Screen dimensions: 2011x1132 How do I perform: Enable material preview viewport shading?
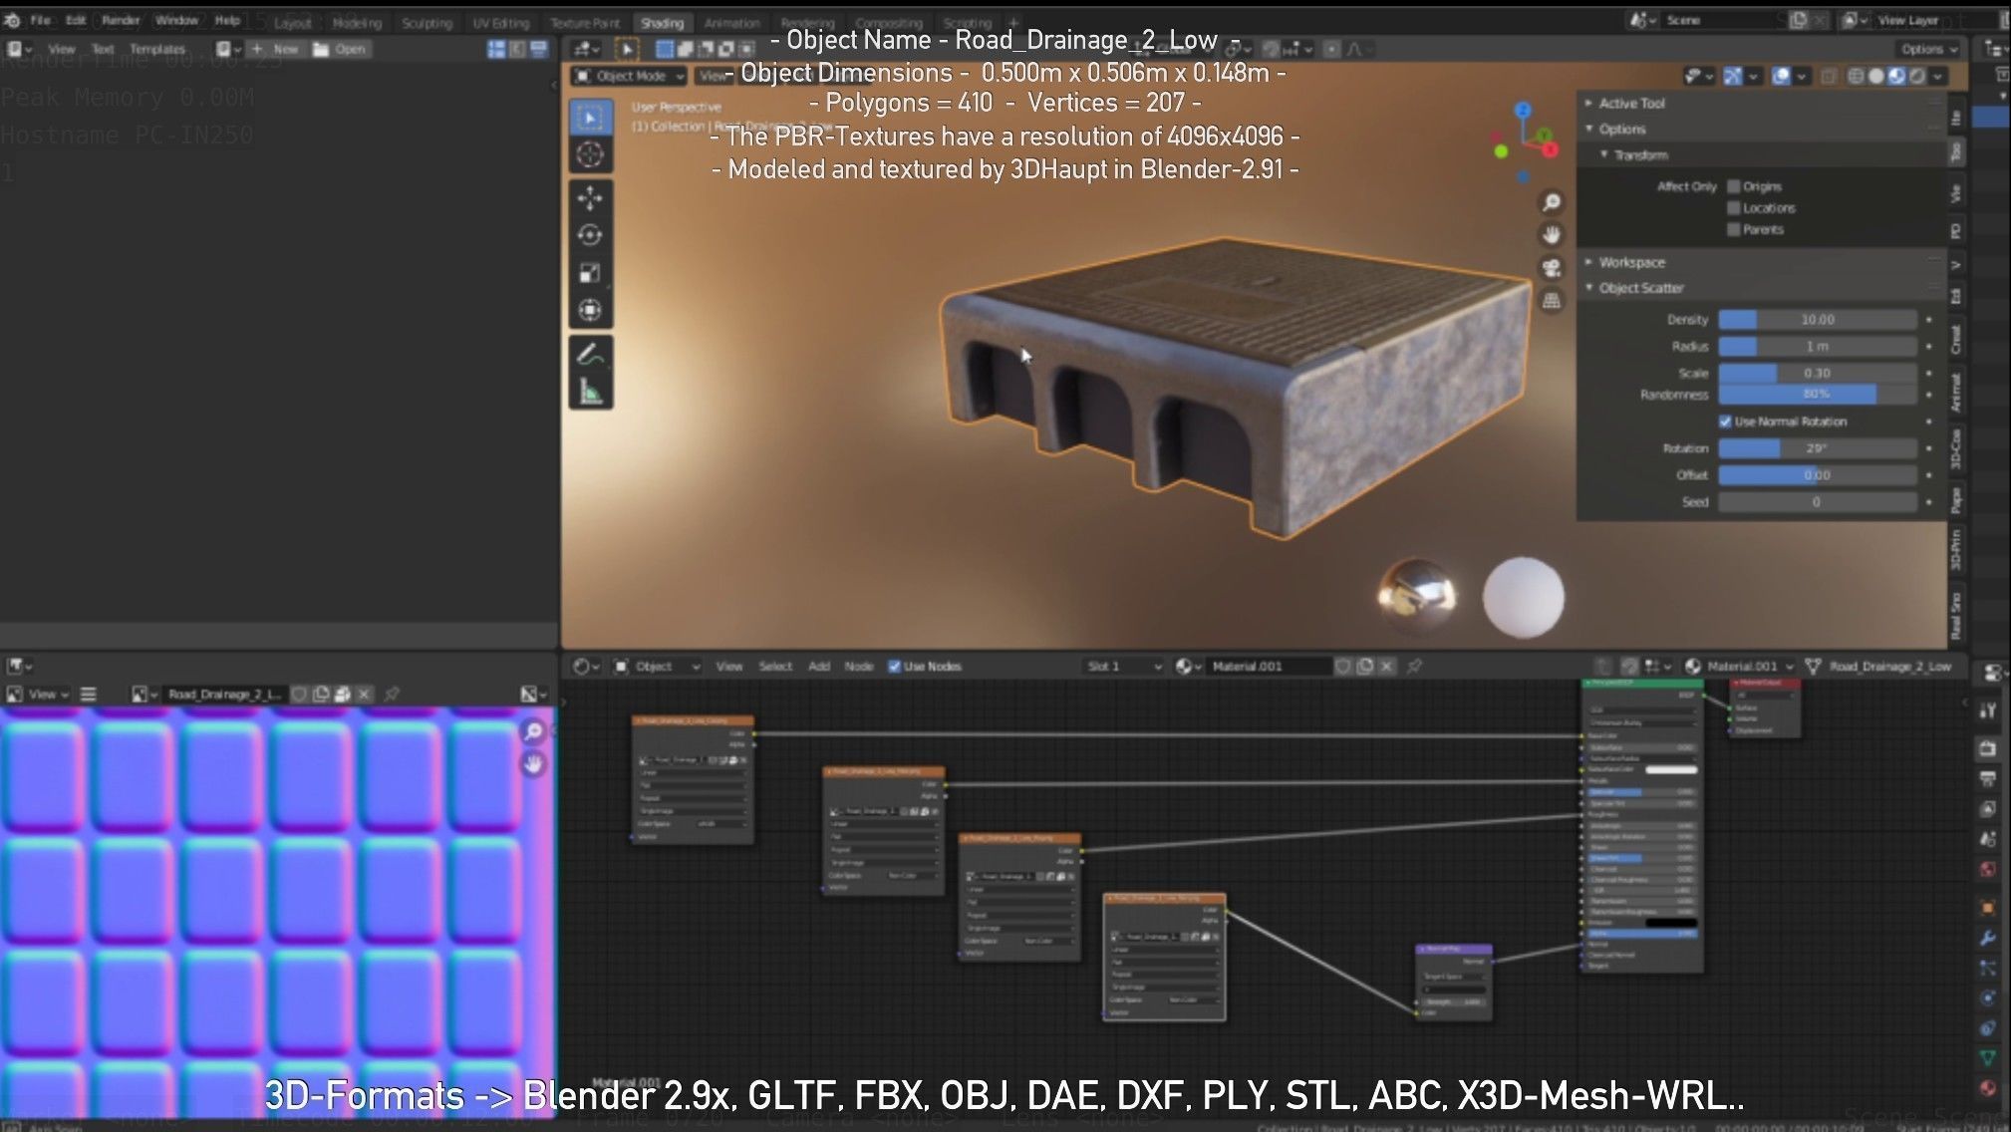(x=1896, y=76)
